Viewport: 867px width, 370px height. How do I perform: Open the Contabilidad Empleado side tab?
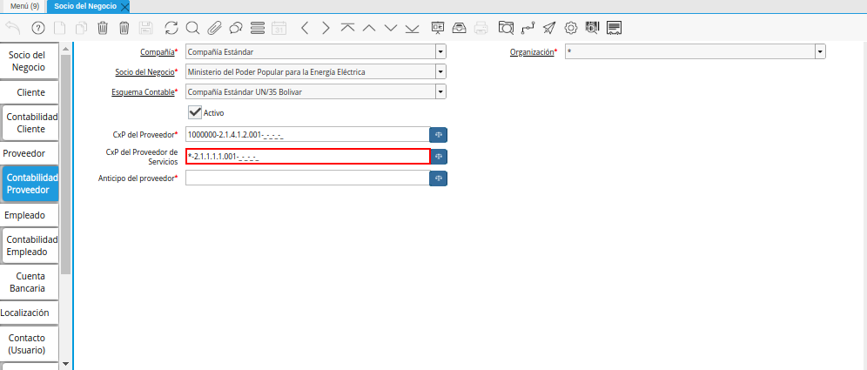tap(31, 246)
